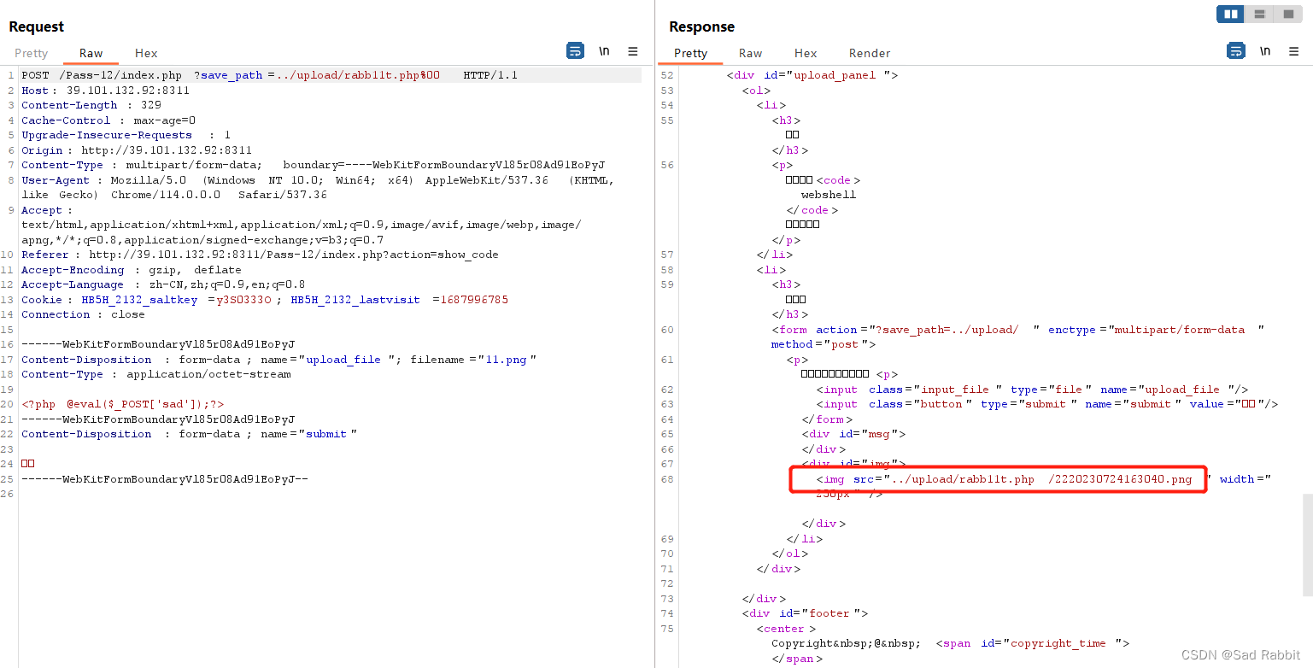
Task: Click the Origin header line
Action: (137, 150)
